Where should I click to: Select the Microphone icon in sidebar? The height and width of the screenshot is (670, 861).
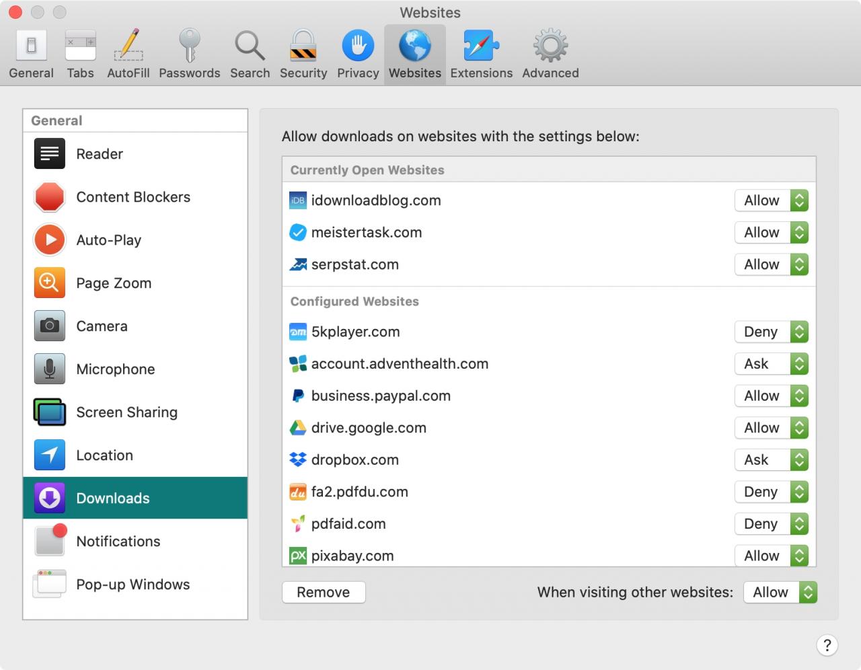coord(49,369)
